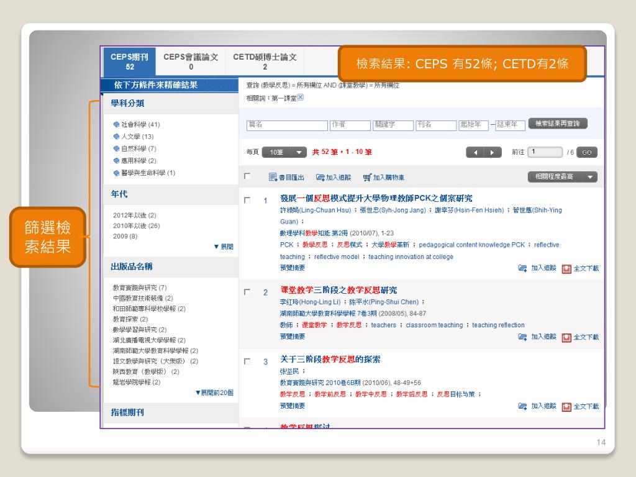Filter by 數學學習與研究 (2)
Image resolution: width=636 pixels, height=477 pixels.
[x=140, y=330]
